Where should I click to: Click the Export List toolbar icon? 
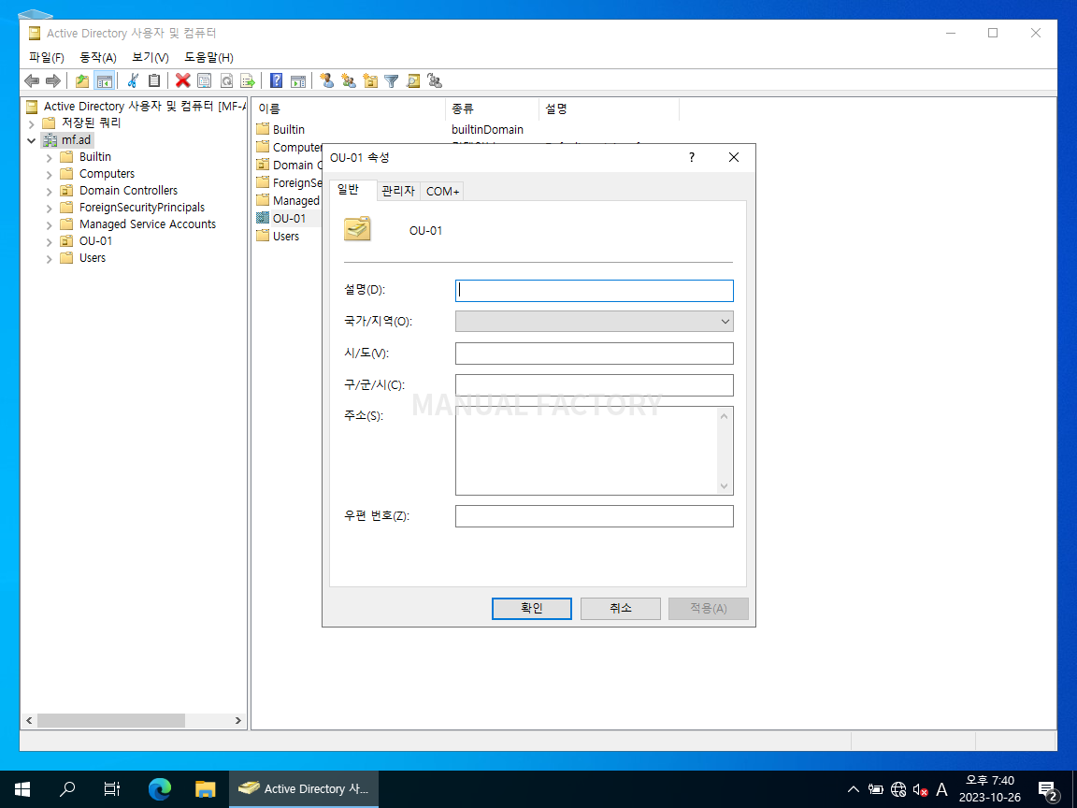(x=247, y=81)
